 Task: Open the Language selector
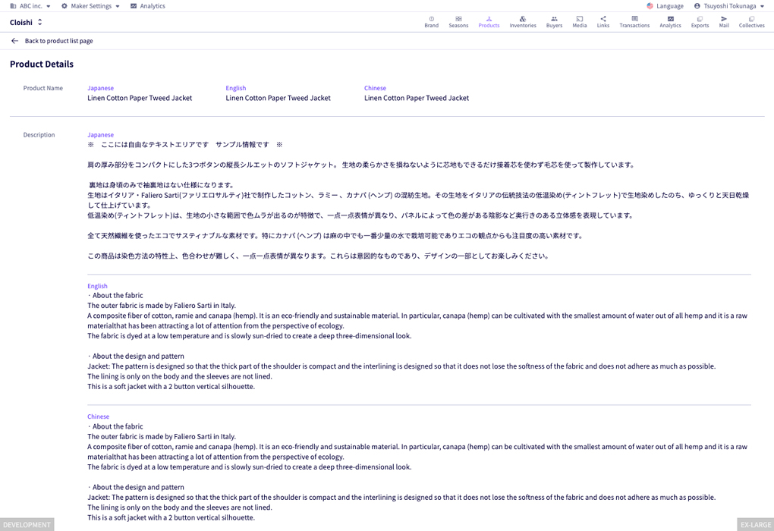(x=665, y=6)
